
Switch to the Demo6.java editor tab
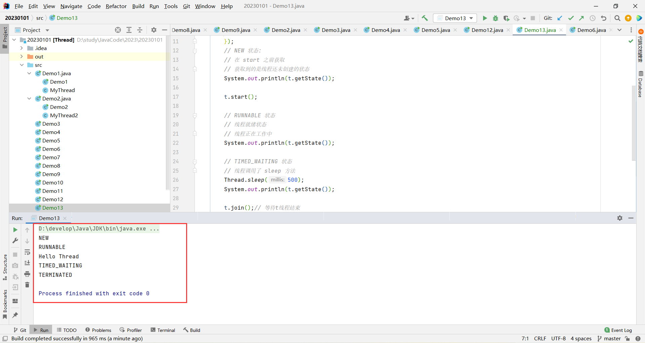click(x=592, y=30)
